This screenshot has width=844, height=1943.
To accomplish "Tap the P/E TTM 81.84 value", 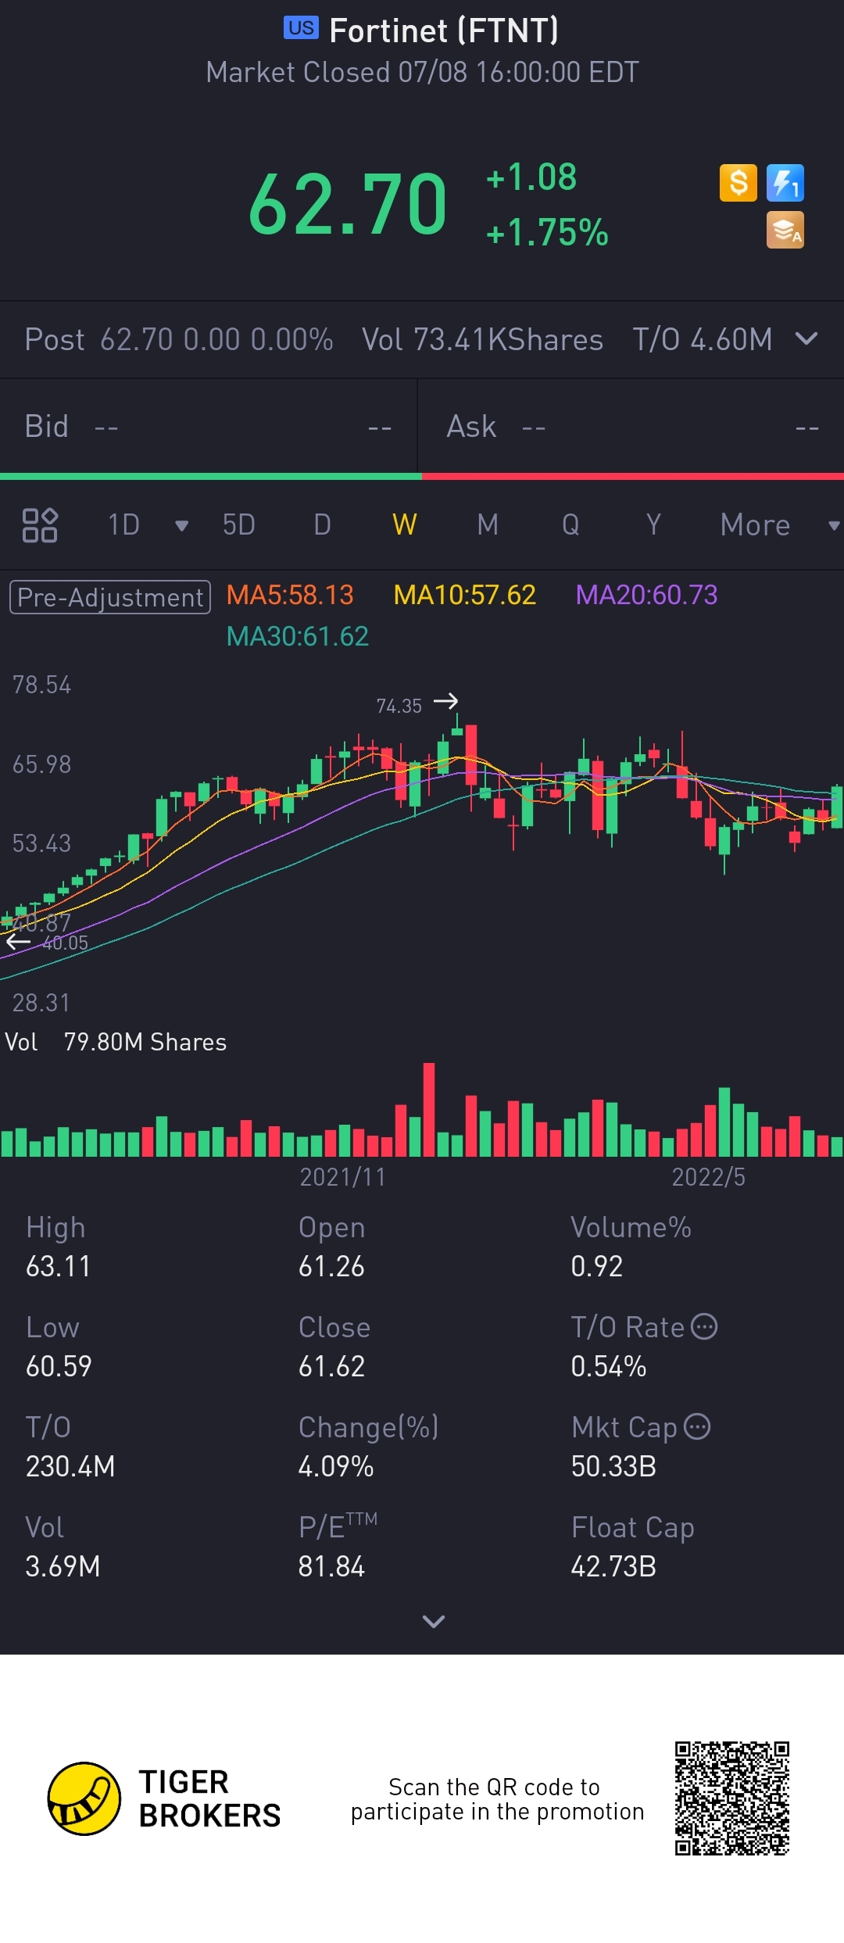I will point(331,1566).
